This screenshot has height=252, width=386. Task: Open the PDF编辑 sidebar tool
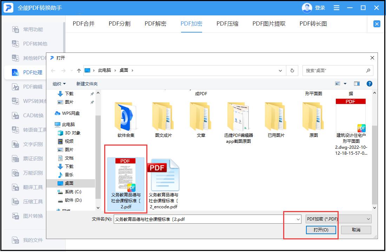tap(26, 87)
